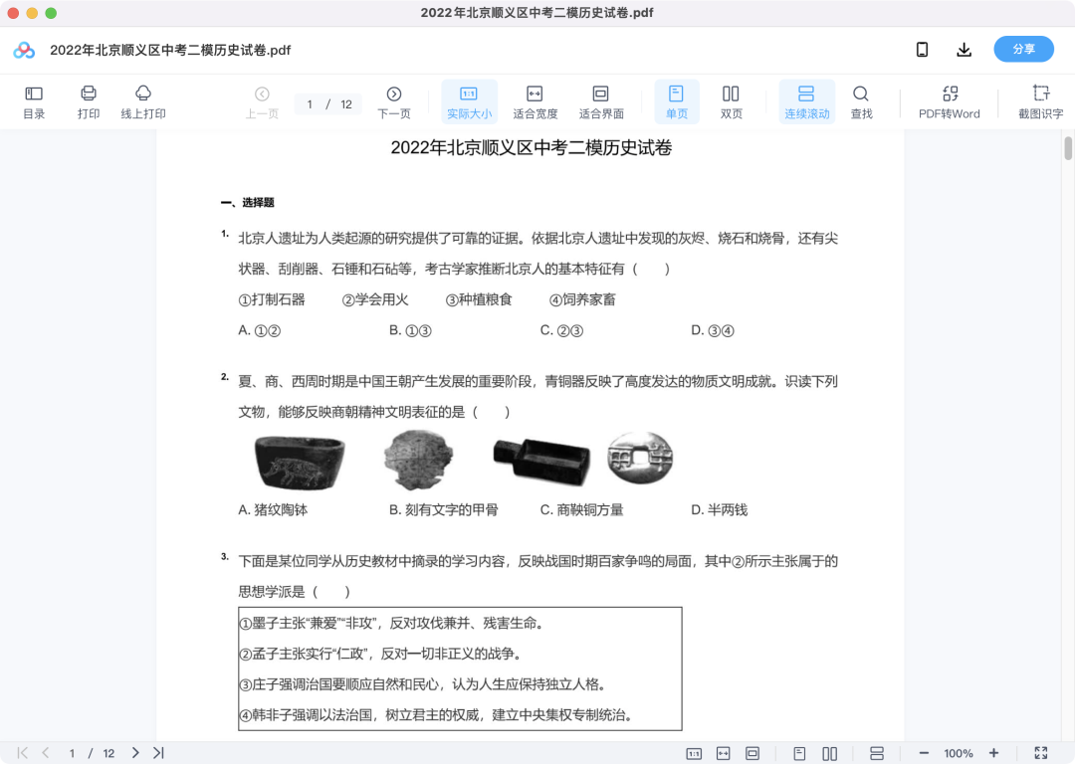Click single page icon in bottom bar
Screen dimensions: 1075x764
(x=799, y=754)
